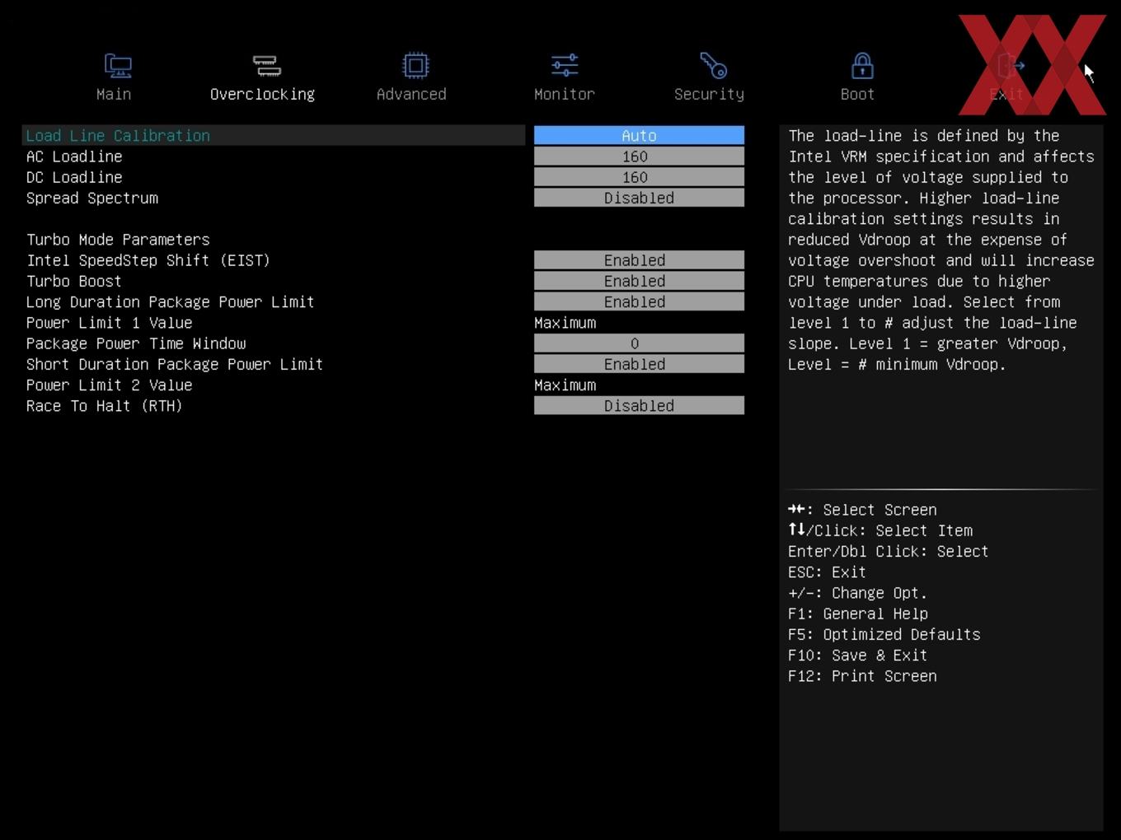Go to the Security tab label
The image size is (1121, 840).
(x=709, y=94)
